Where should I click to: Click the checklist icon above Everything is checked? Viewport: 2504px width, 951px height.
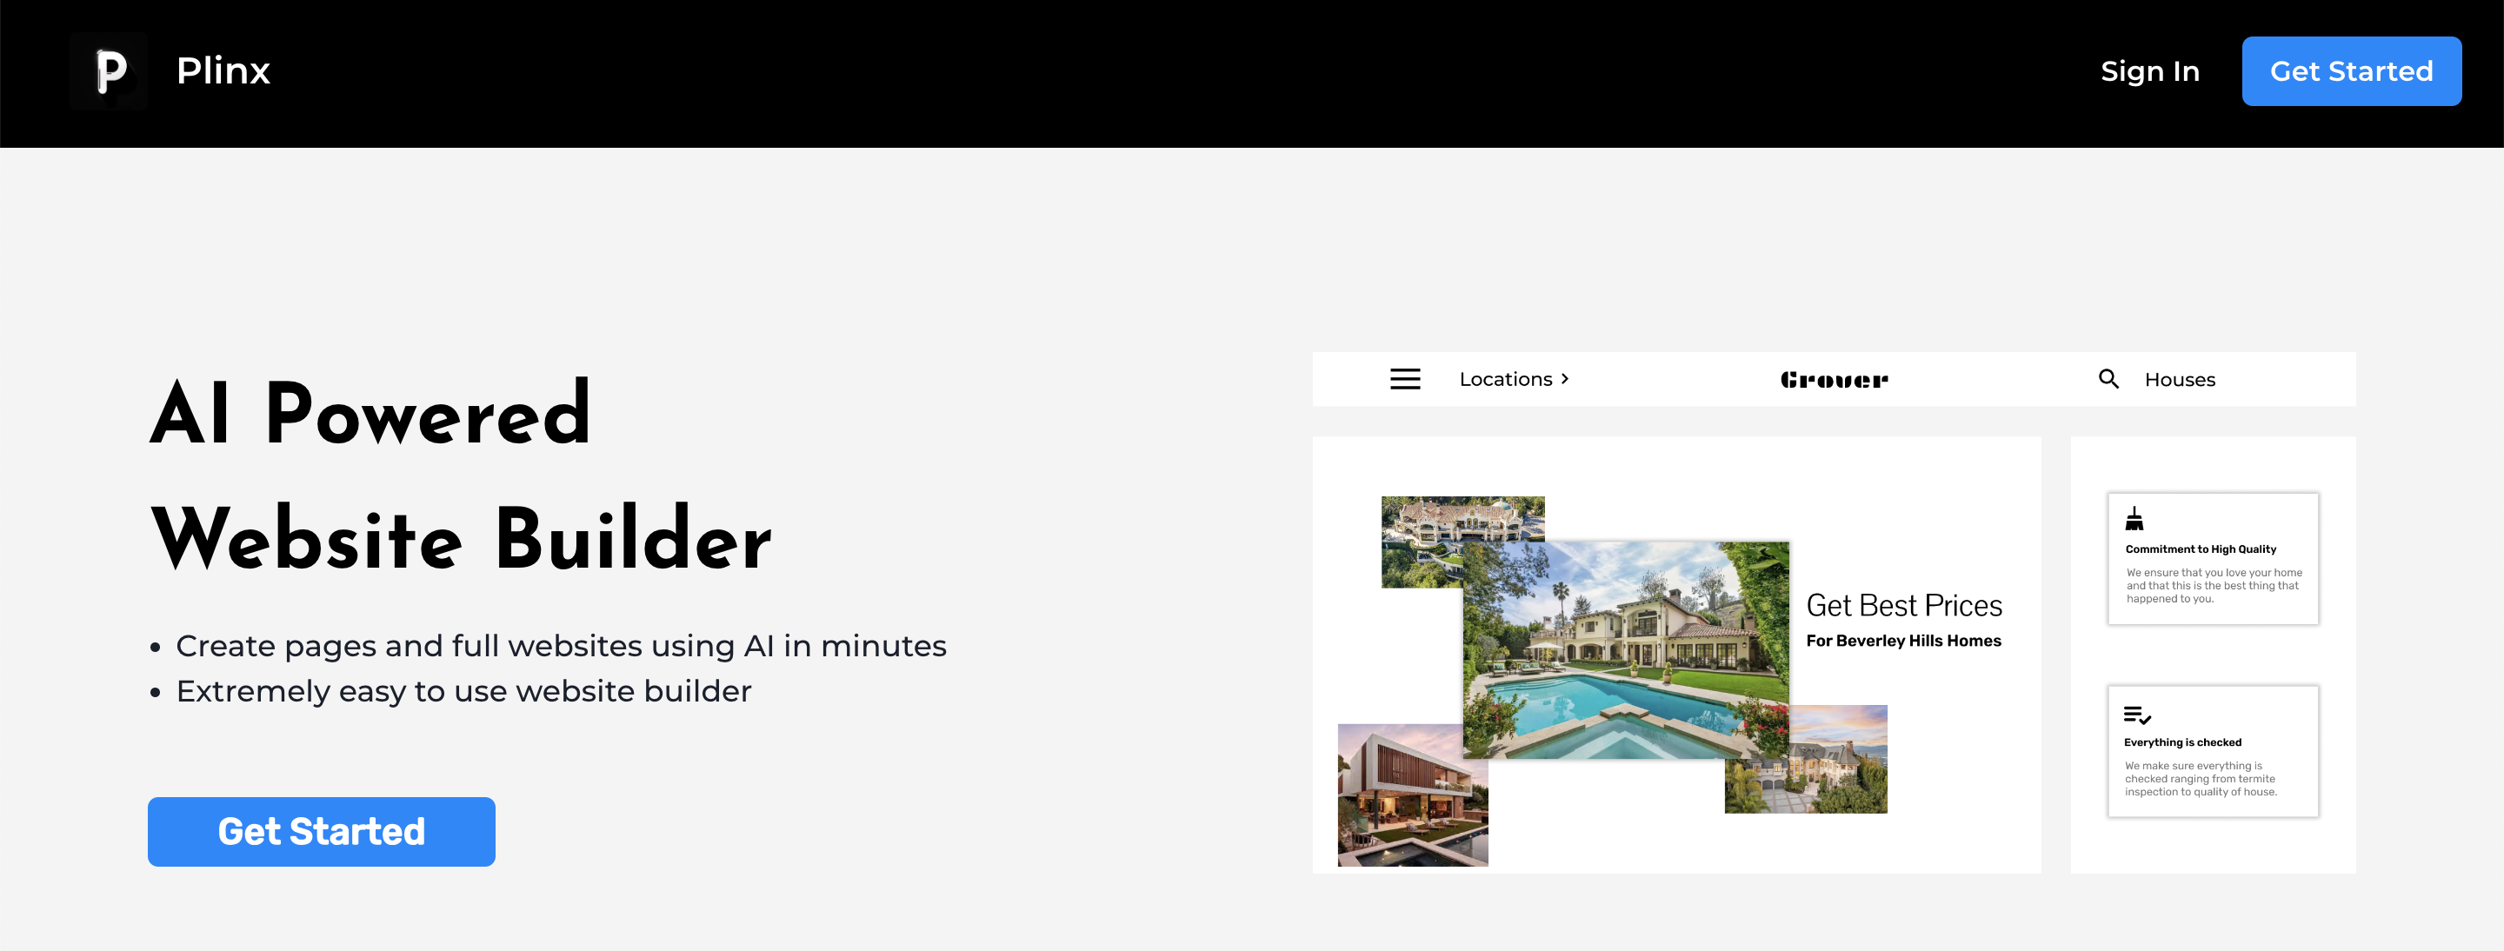click(x=2138, y=715)
